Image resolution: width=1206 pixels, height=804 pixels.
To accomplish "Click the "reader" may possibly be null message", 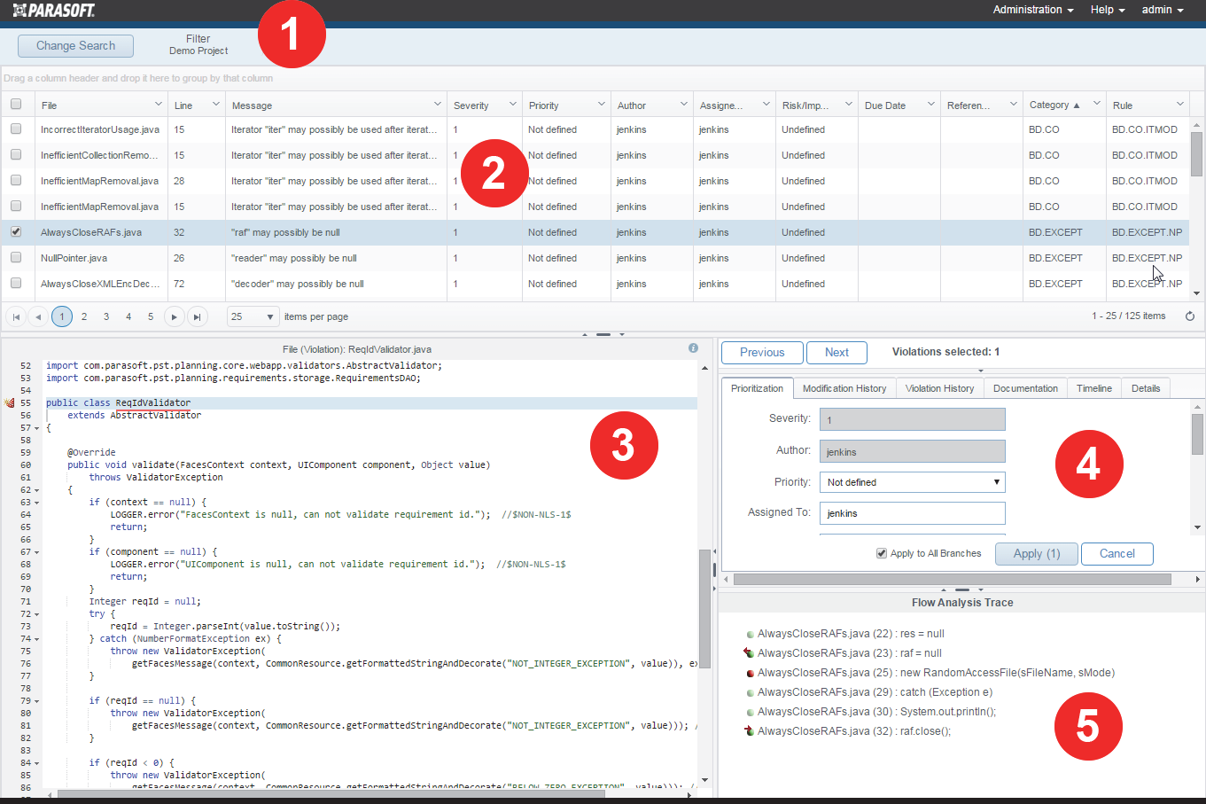I will click(294, 258).
